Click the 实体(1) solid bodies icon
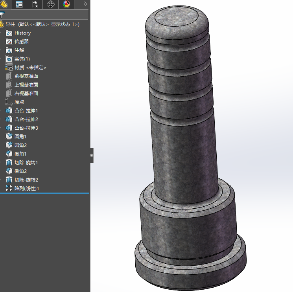Viewport: 293px width, 292px height. click(x=9, y=59)
